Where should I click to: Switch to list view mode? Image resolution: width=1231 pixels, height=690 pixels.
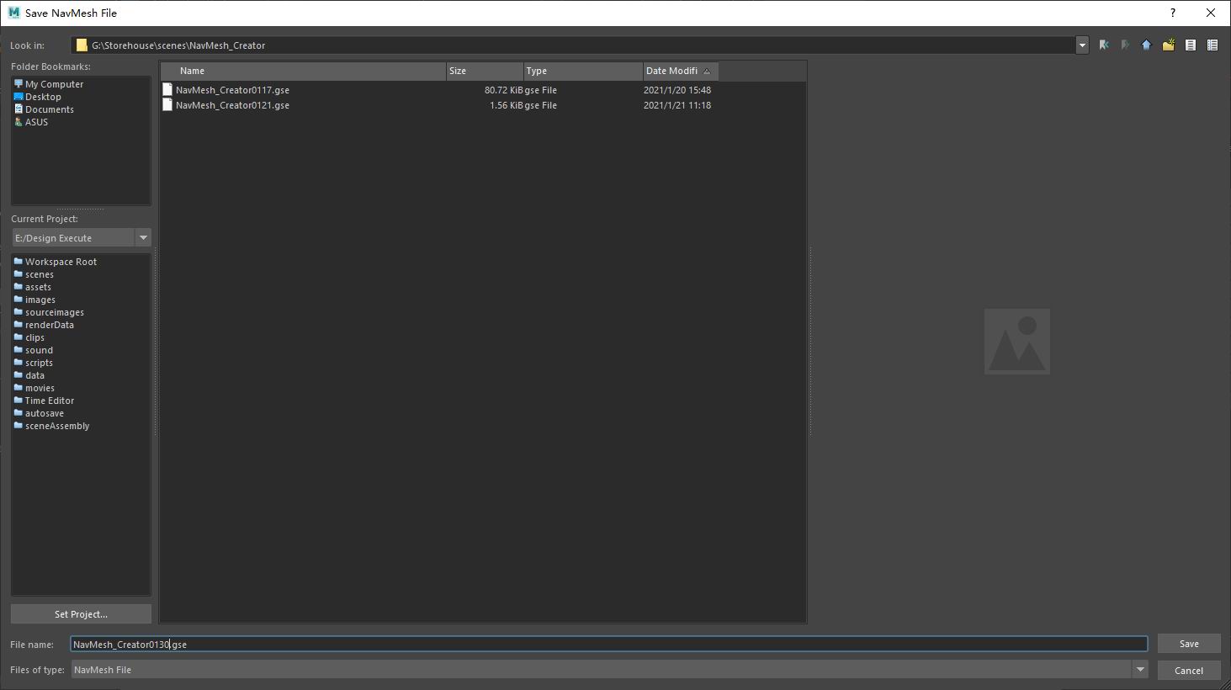click(1191, 45)
